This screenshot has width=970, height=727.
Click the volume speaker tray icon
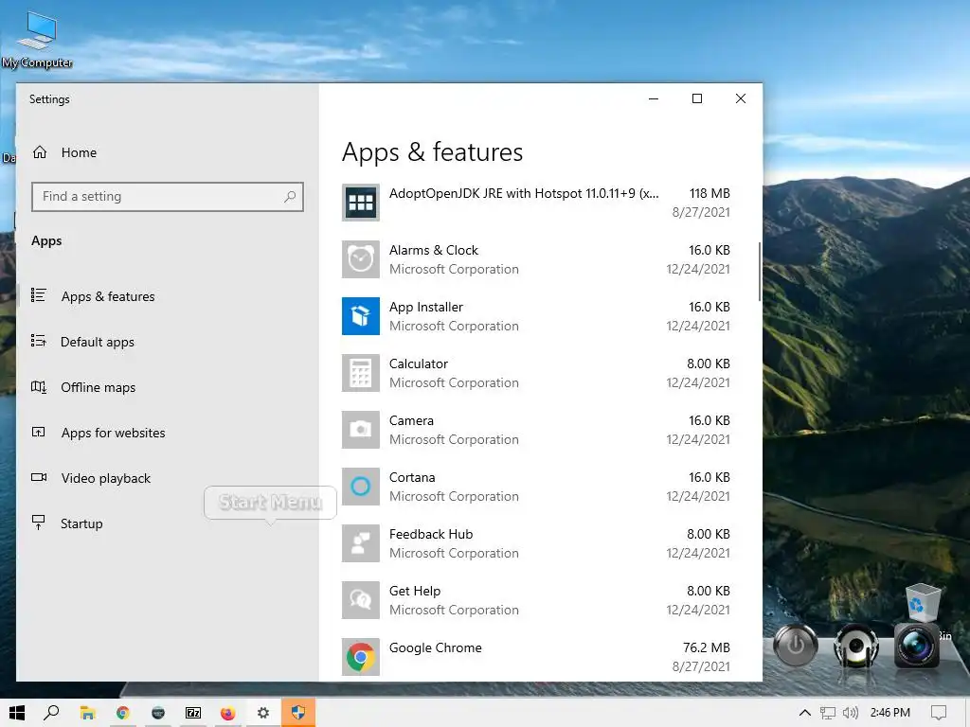pos(851,713)
